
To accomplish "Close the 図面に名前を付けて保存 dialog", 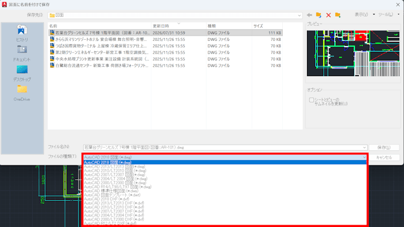I will point(398,5).
